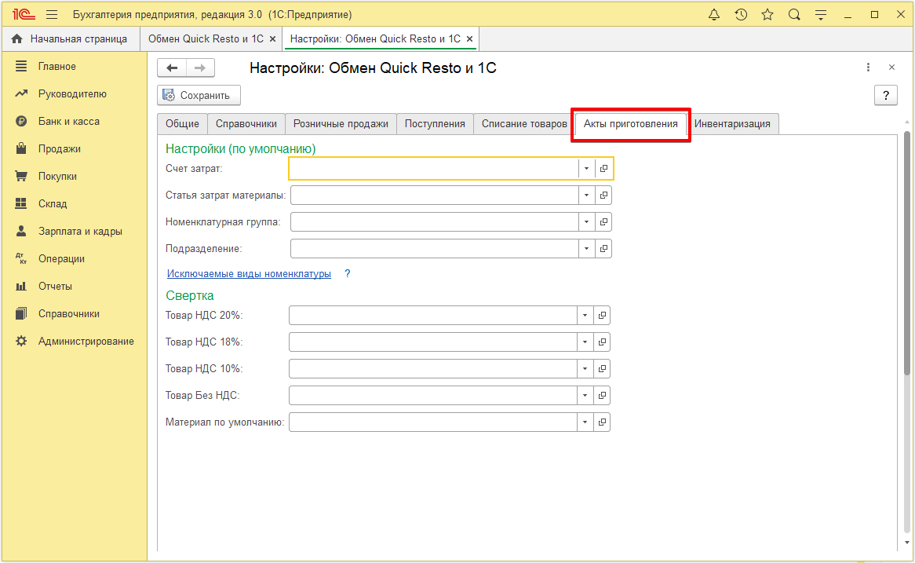The image size is (915, 563).
Task: Expand Счет затрат dropdown
Action: click(586, 169)
